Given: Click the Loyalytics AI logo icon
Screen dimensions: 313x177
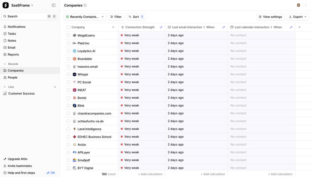Looking at the screenshot, I should click(x=75, y=51).
